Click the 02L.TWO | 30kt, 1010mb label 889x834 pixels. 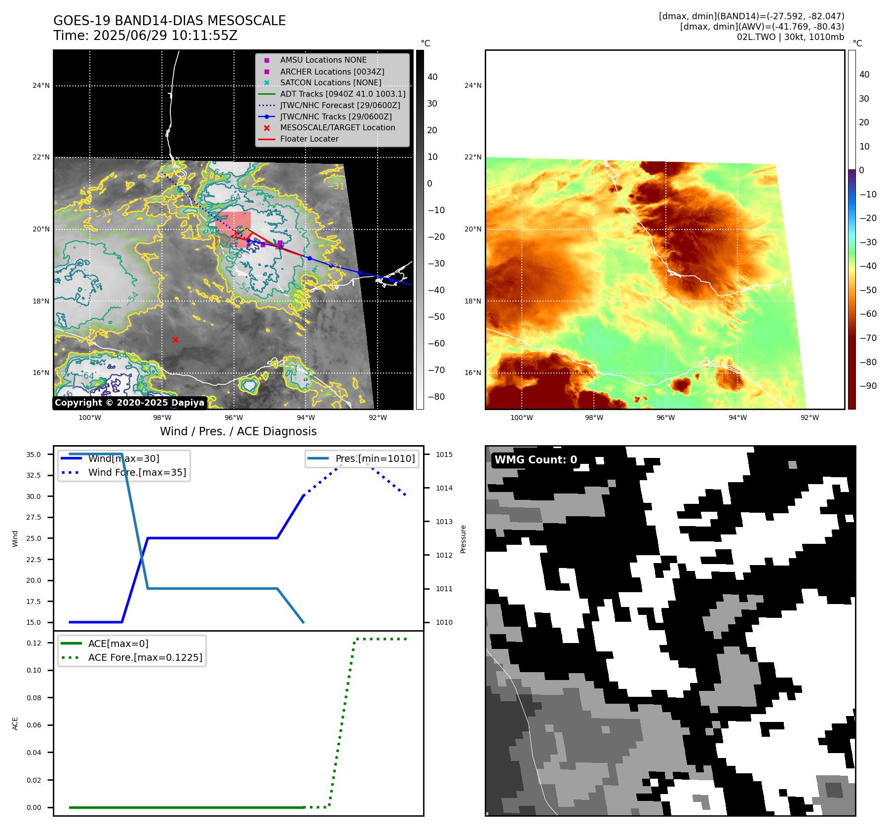(x=790, y=37)
